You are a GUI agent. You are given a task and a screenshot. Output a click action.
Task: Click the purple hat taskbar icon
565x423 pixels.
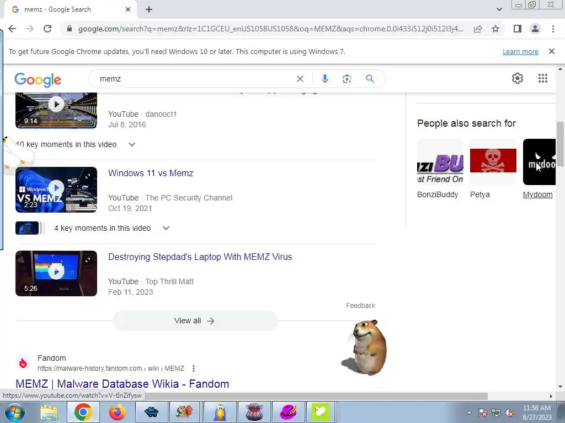click(x=288, y=412)
